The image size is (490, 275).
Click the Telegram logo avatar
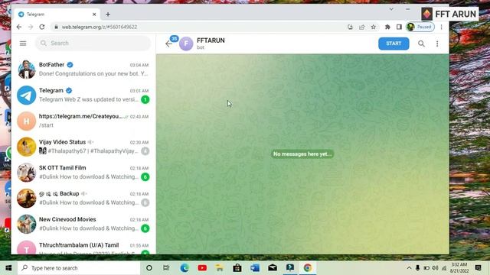[27, 95]
